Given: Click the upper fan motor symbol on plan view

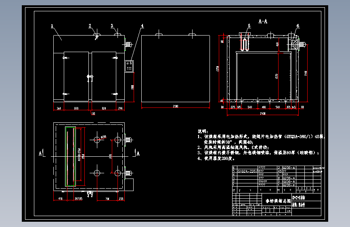Looking at the screenshot, I should click(x=129, y=140).
